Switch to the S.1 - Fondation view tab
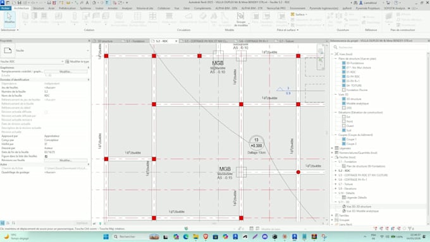The height and width of the screenshot is (242, 430). (x=135, y=41)
